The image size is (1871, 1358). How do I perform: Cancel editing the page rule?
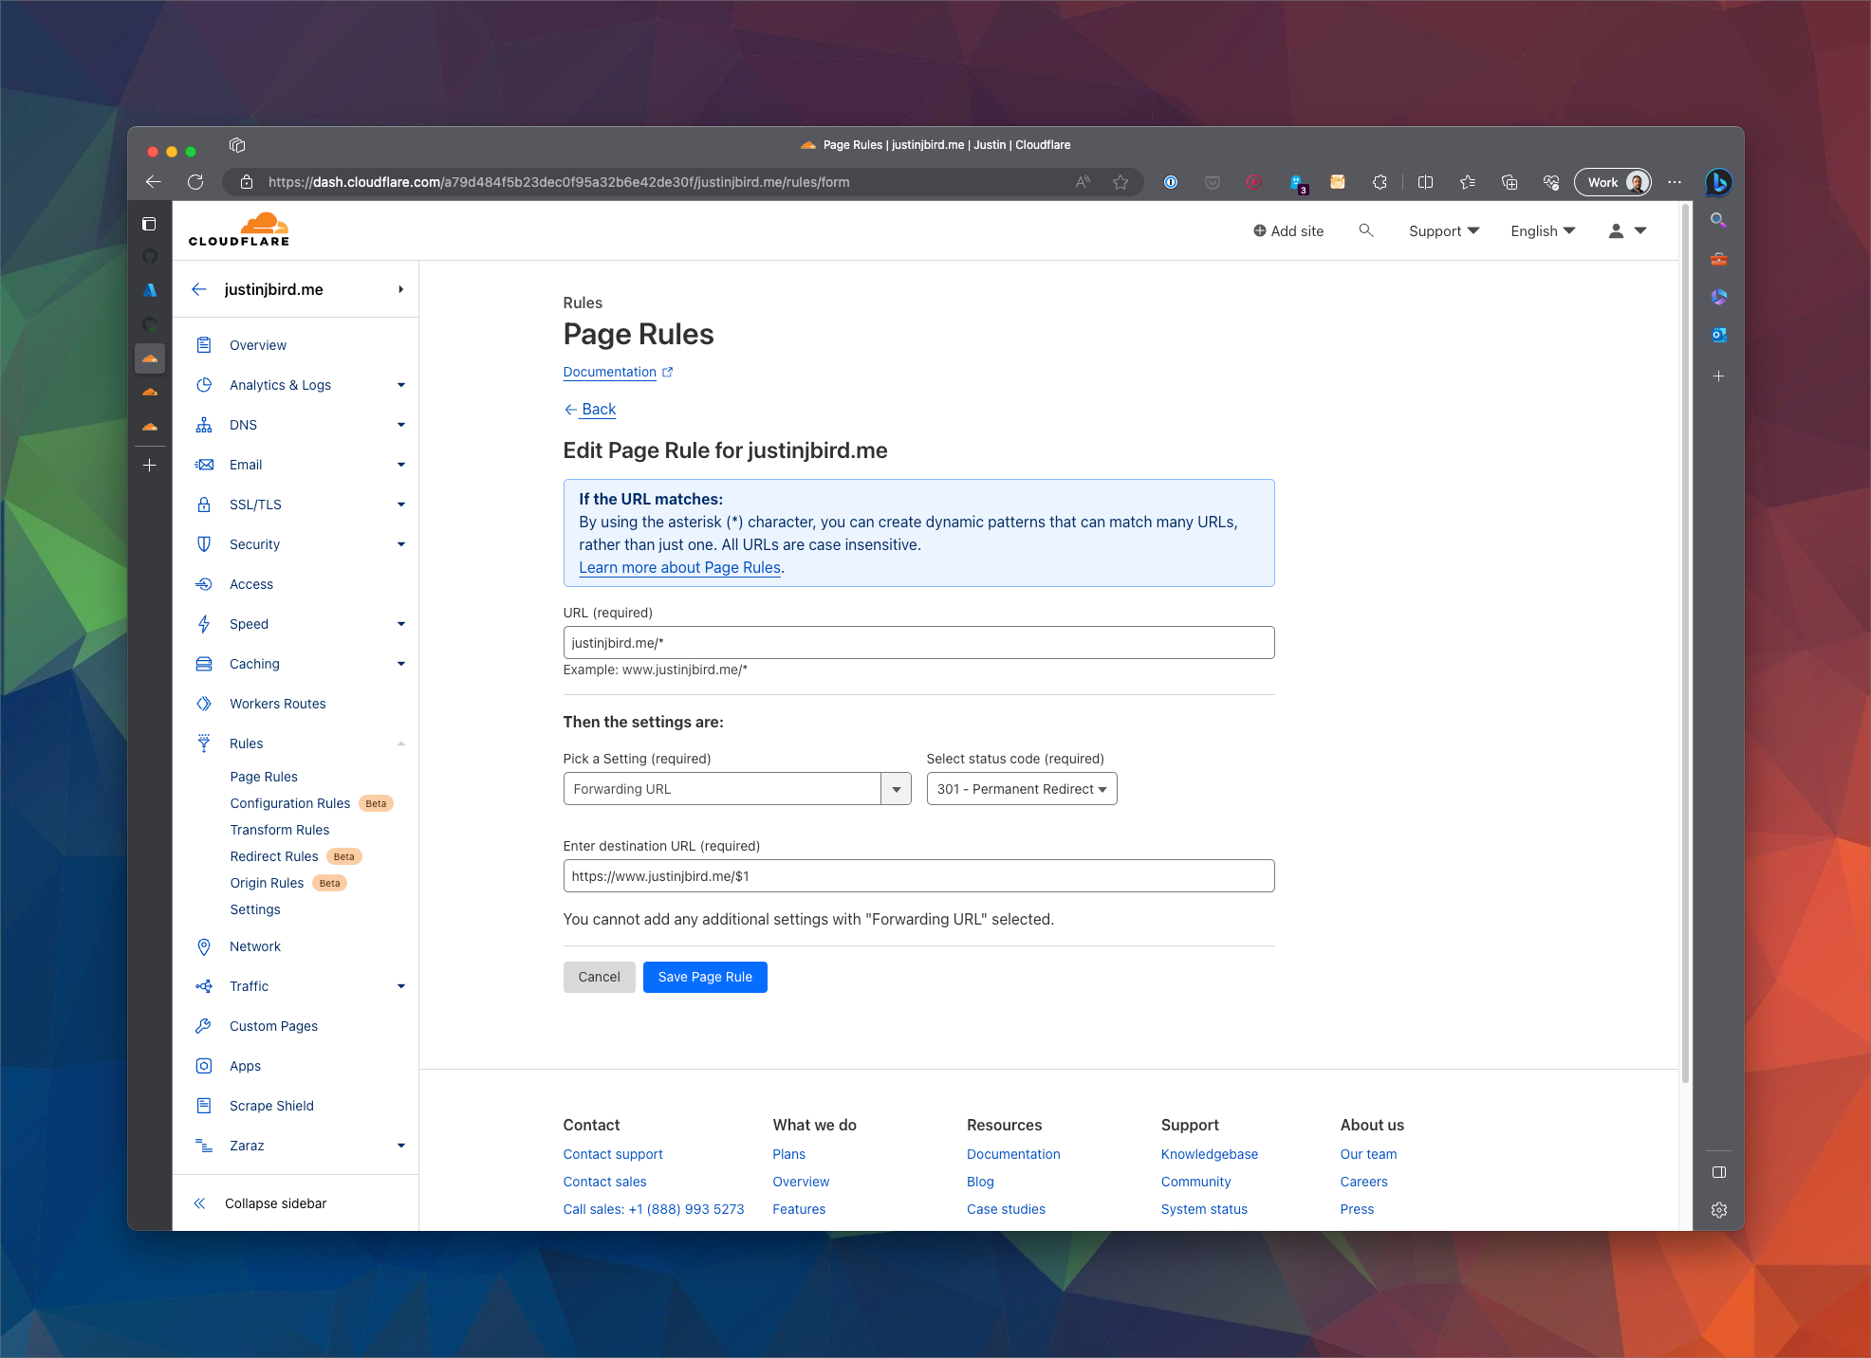(x=599, y=977)
